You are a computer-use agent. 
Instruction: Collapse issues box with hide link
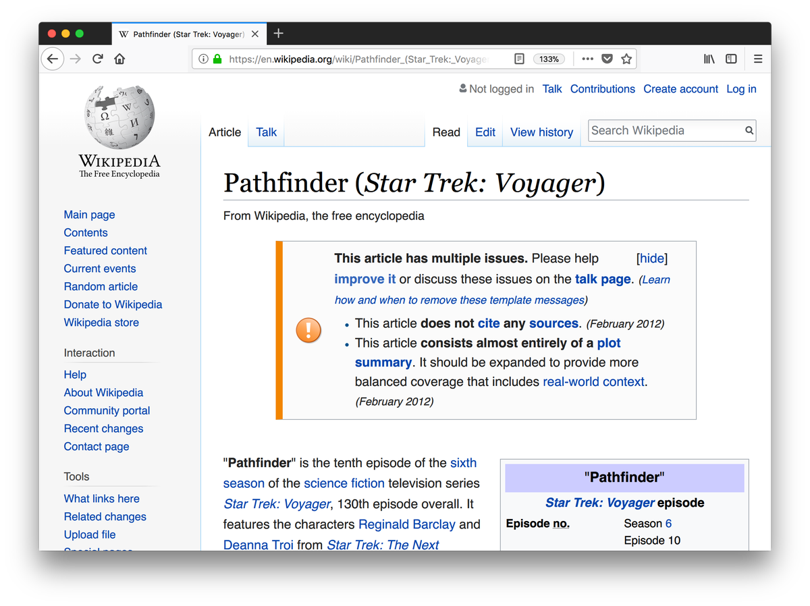[x=652, y=258]
